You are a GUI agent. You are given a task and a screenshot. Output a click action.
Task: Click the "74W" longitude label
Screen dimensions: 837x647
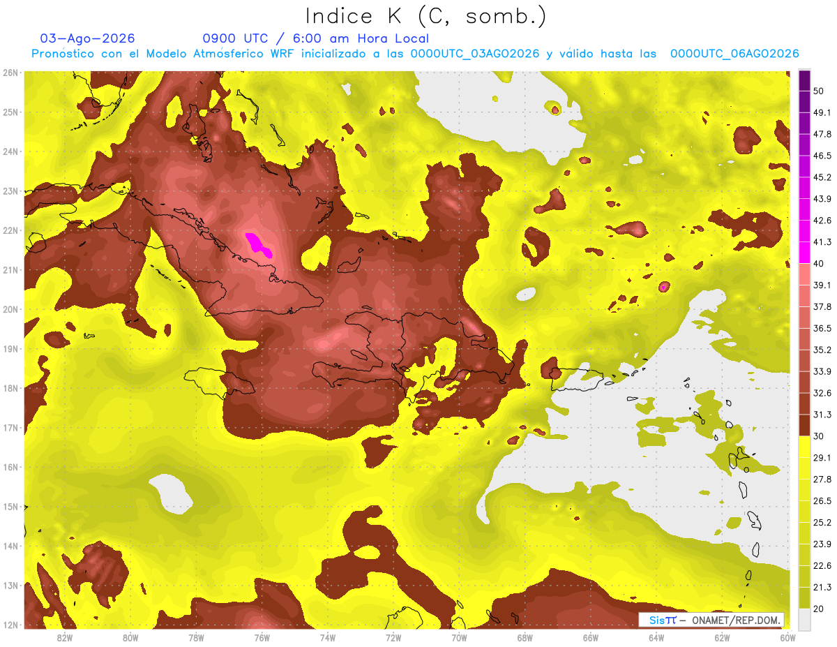[x=328, y=637]
